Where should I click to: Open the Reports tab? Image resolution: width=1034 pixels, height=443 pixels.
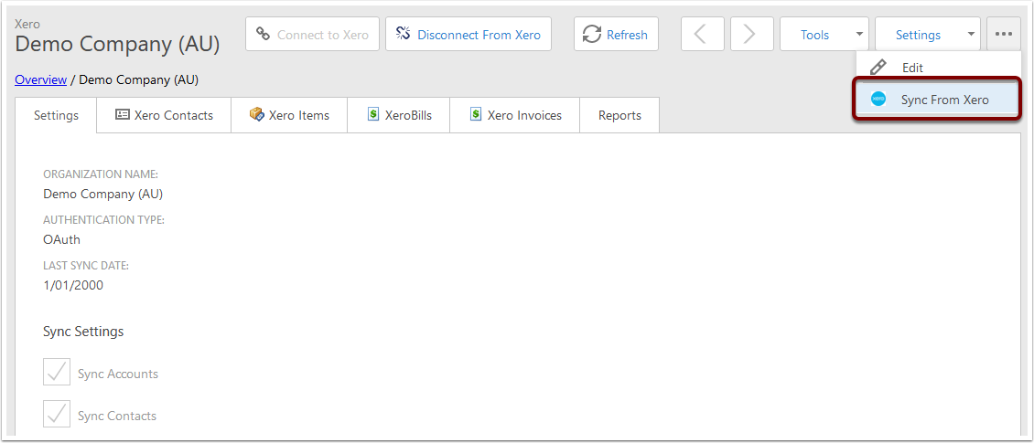(x=619, y=115)
